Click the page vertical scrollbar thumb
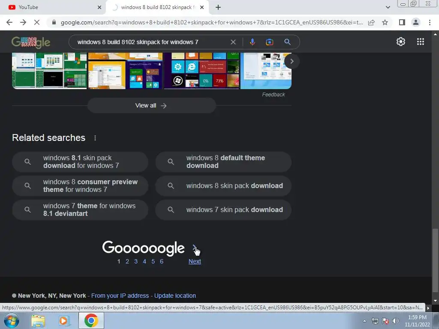The width and height of the screenshot is (439, 329). point(435,260)
